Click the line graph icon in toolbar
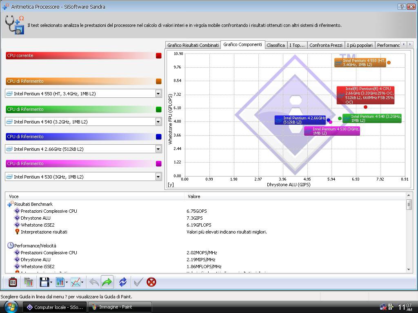The width and height of the screenshot is (418, 313). click(75, 282)
